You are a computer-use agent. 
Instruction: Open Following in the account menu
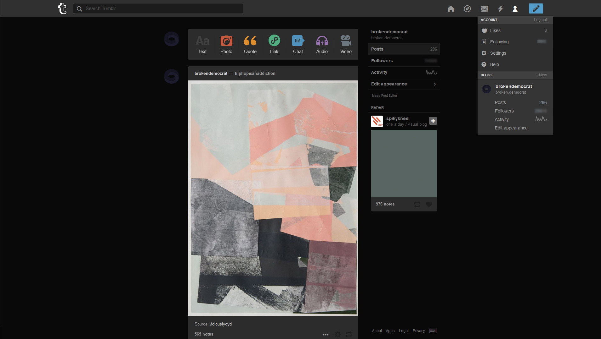pyautogui.click(x=515, y=42)
